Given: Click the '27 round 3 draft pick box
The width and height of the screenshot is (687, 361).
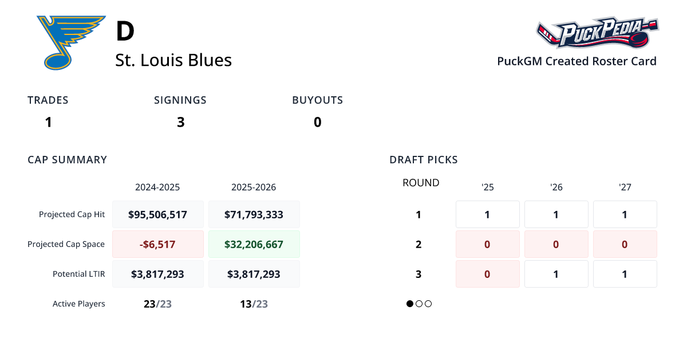Looking at the screenshot, I should (625, 274).
